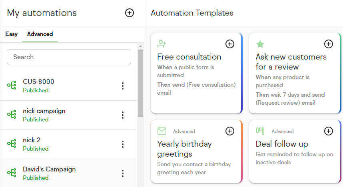The width and height of the screenshot is (343, 187).
Task: Click the Deal follow up card title
Action: click(282, 144)
